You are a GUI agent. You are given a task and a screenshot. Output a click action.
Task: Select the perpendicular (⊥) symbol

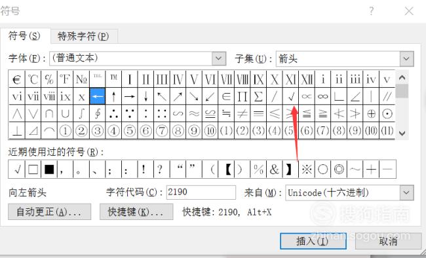tap(17, 130)
